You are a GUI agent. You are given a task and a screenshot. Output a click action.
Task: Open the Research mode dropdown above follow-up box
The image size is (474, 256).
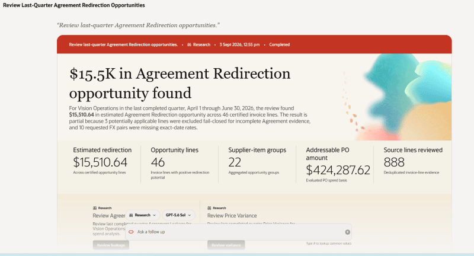[x=143, y=215]
